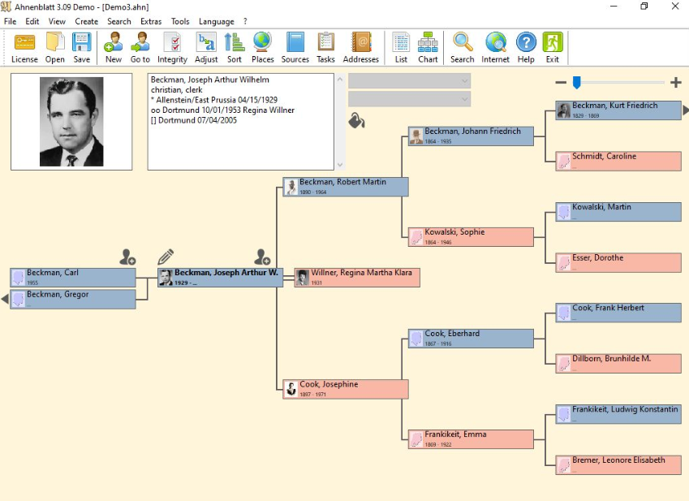Screen dimensions: 689x501
Task: Run the Integrity check icon
Action: point(172,47)
